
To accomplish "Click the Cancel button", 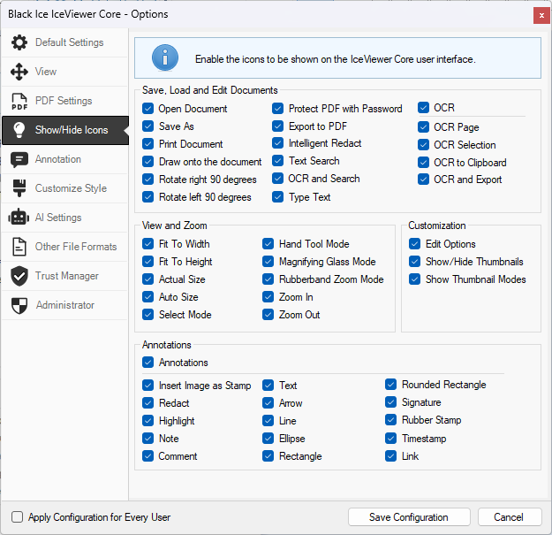I will coord(510,517).
